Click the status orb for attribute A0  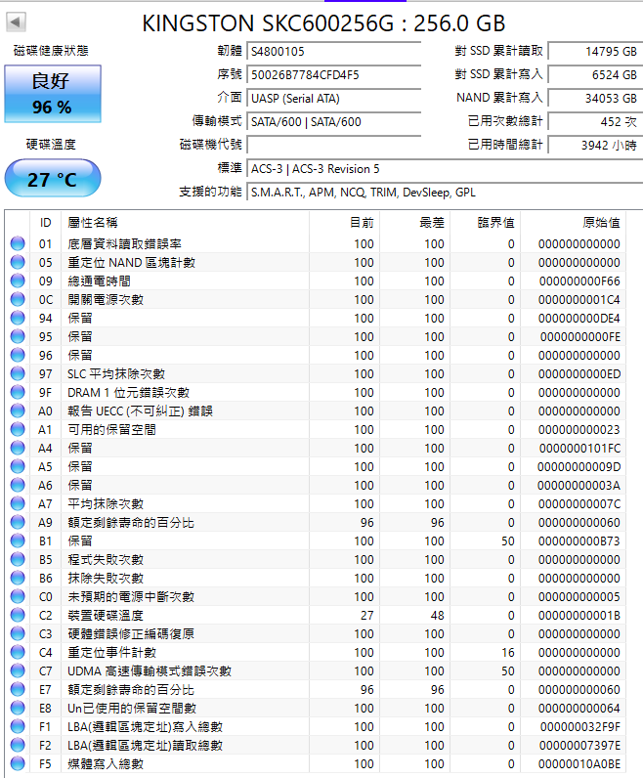pyautogui.click(x=18, y=411)
